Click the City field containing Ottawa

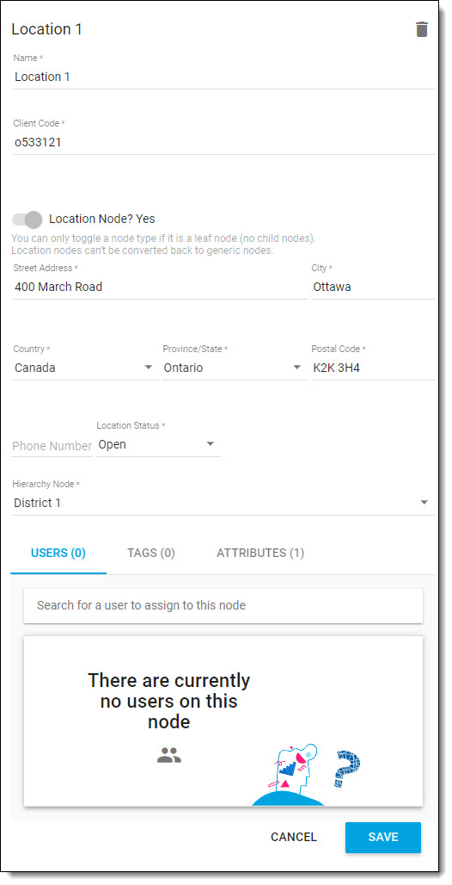[373, 287]
